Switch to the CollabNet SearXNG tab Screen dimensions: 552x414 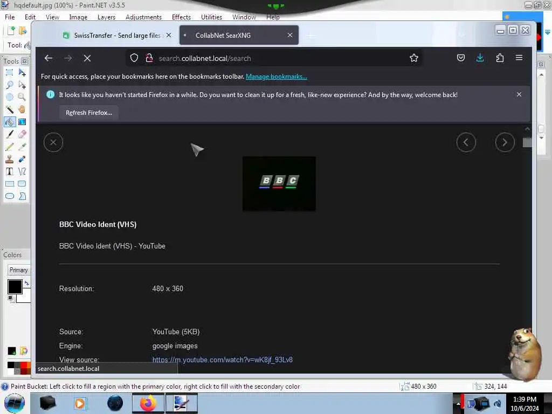239,35
